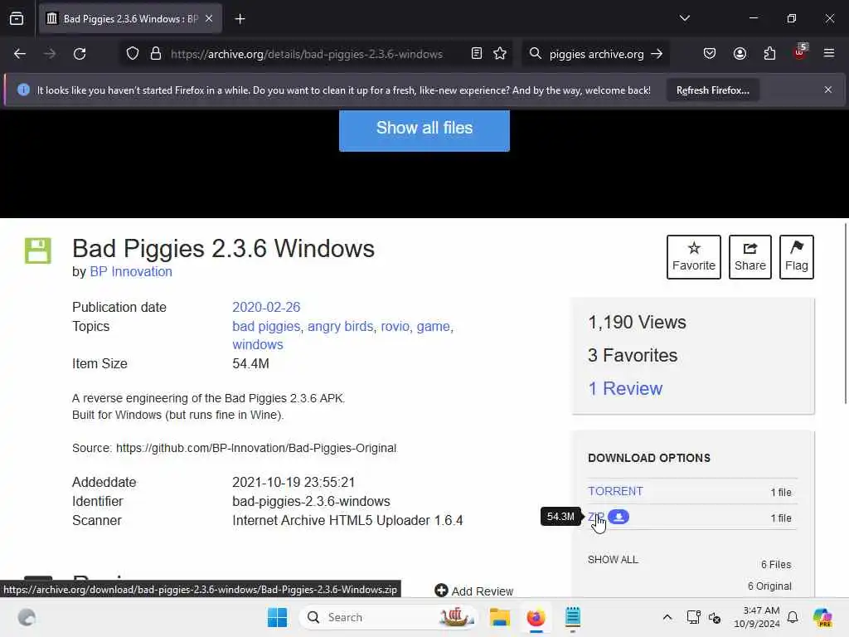Bookmark this page with star icon
The image size is (849, 637).
[500, 54]
